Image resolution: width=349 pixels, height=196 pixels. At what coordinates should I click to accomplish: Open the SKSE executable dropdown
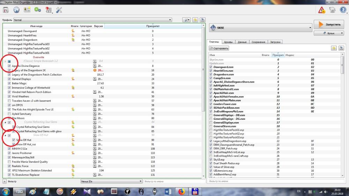coord(260,28)
